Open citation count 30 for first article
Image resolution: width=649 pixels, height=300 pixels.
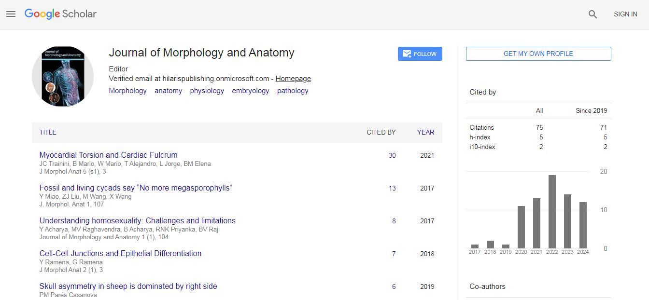point(392,155)
